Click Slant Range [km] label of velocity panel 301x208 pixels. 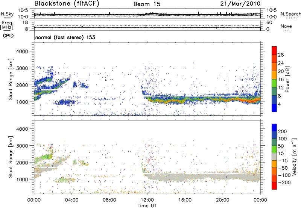(11, 157)
